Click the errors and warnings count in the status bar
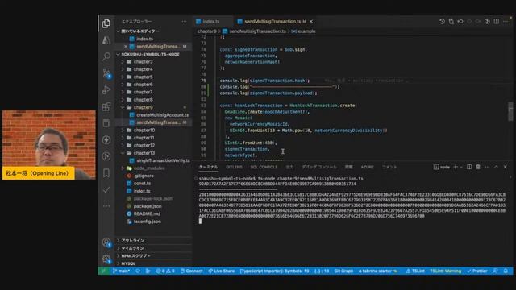Image resolution: width=516 pixels, height=290 pixels. pos(165,271)
